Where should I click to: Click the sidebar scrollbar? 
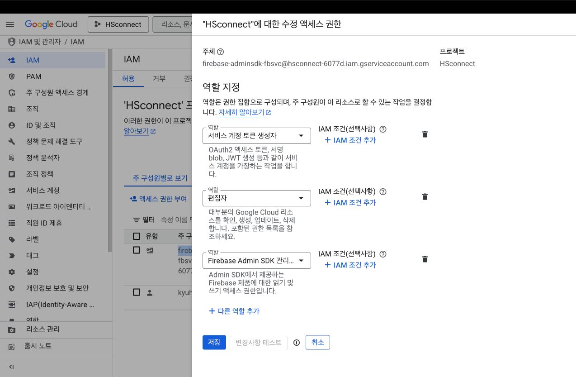(110, 150)
